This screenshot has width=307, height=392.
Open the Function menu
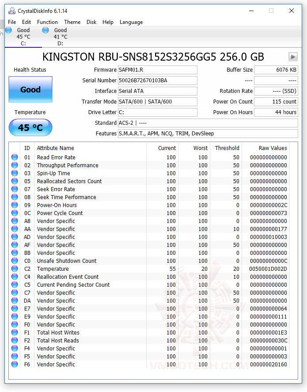tap(47, 22)
